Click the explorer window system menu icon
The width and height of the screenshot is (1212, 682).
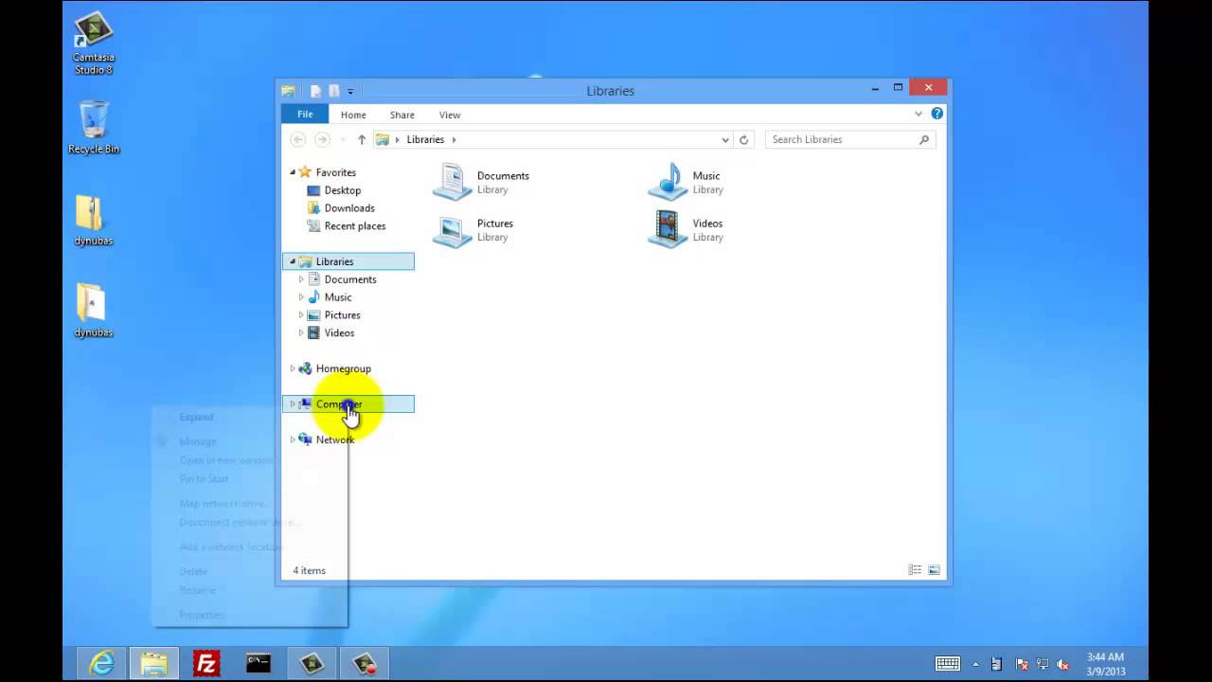tap(288, 91)
